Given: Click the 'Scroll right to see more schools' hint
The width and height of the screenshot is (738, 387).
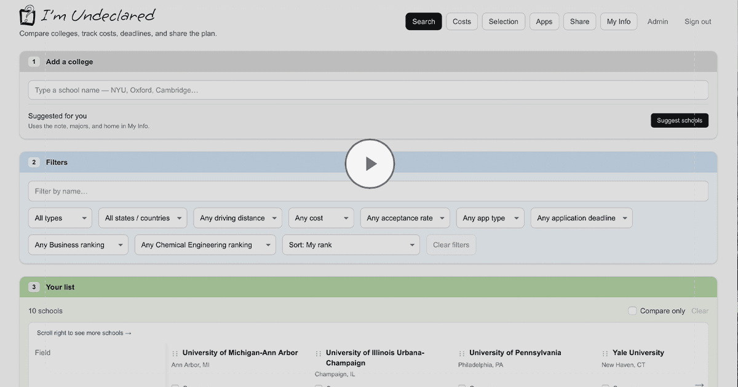Looking at the screenshot, I should 84,333.
